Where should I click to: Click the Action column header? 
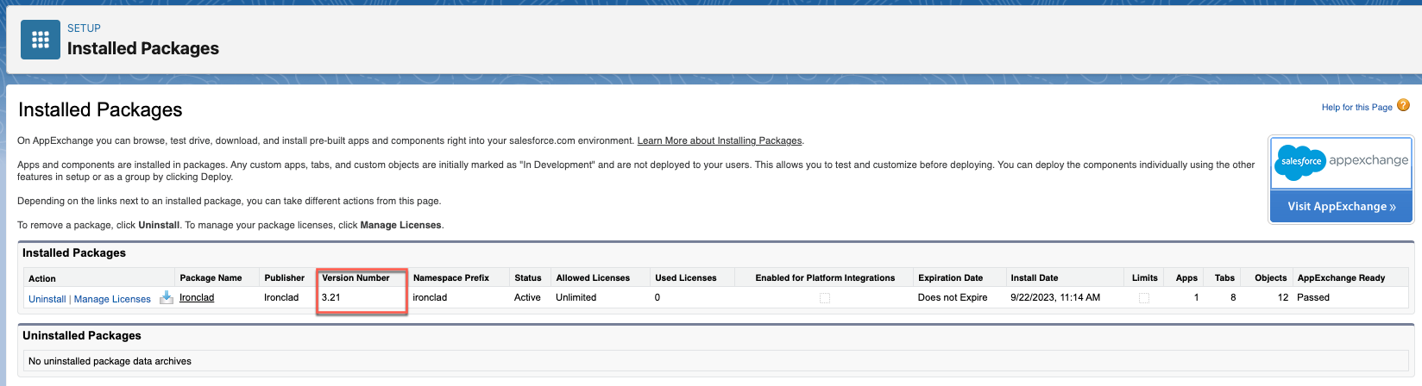coord(42,278)
